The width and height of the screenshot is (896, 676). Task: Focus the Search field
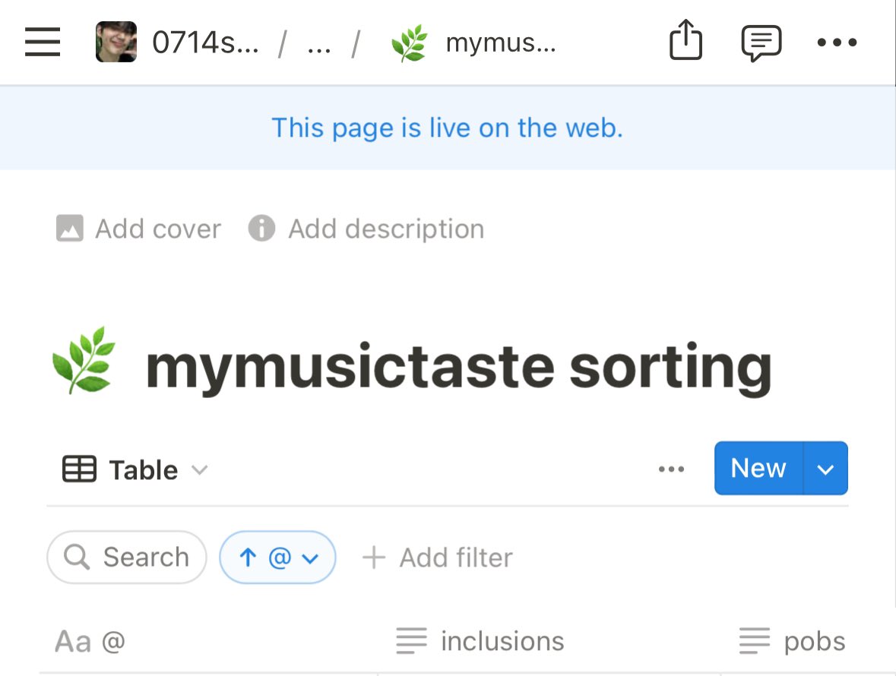tap(126, 558)
